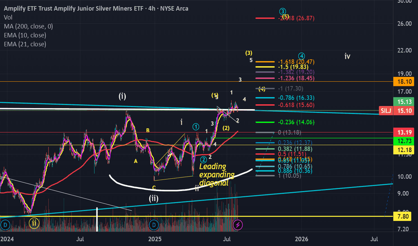
Task: Click the yellow circled ii wave icon
Action: pyautogui.click(x=34, y=223)
